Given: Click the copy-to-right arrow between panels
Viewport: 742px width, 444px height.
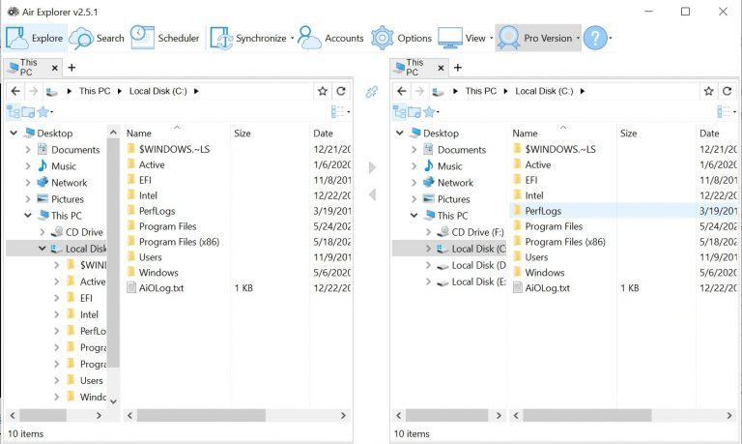Looking at the screenshot, I should click(x=372, y=167).
